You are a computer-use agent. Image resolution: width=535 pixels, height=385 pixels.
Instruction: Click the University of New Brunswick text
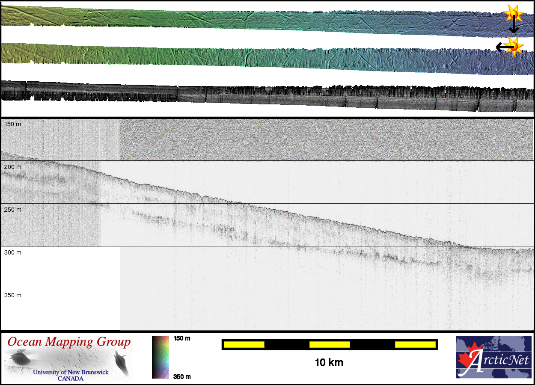coord(71,372)
